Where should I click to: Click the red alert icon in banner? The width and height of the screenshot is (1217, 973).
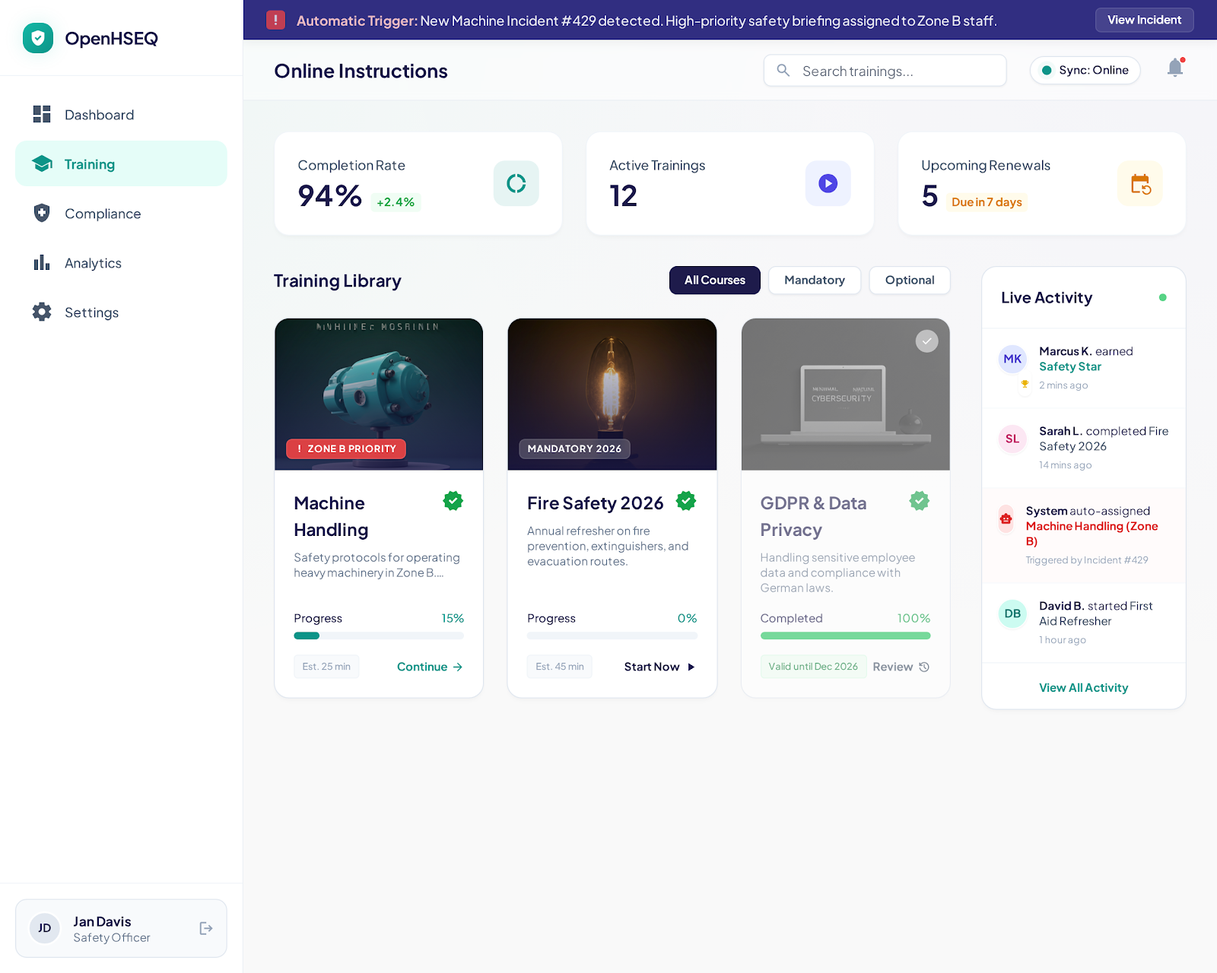pos(275,21)
